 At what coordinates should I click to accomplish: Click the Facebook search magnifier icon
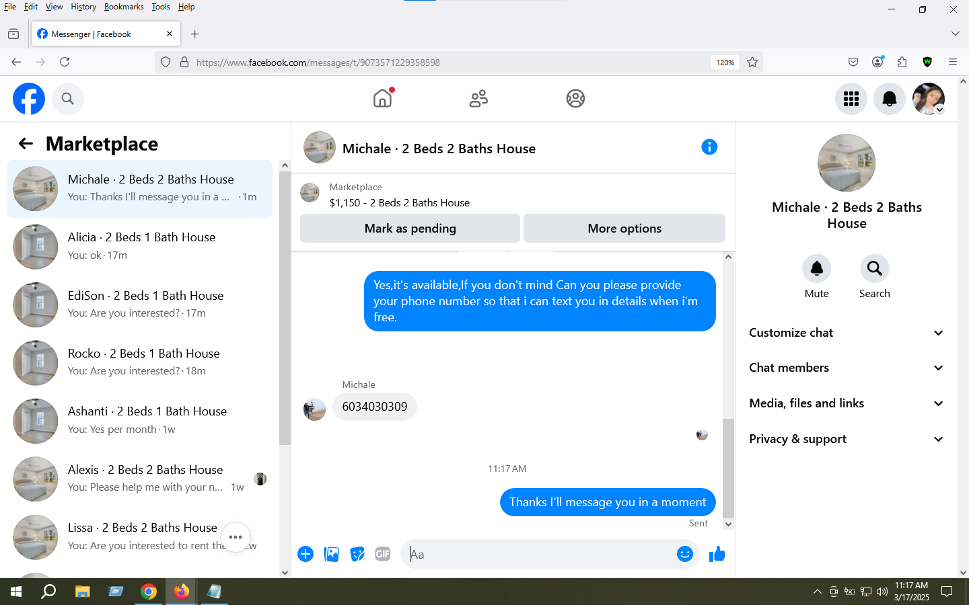pyautogui.click(x=67, y=99)
